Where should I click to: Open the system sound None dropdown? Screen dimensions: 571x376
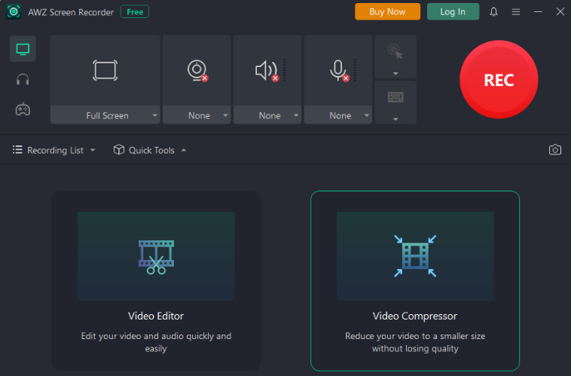click(267, 115)
